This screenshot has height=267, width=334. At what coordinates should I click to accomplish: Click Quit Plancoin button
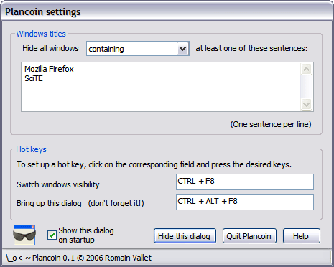249,236
